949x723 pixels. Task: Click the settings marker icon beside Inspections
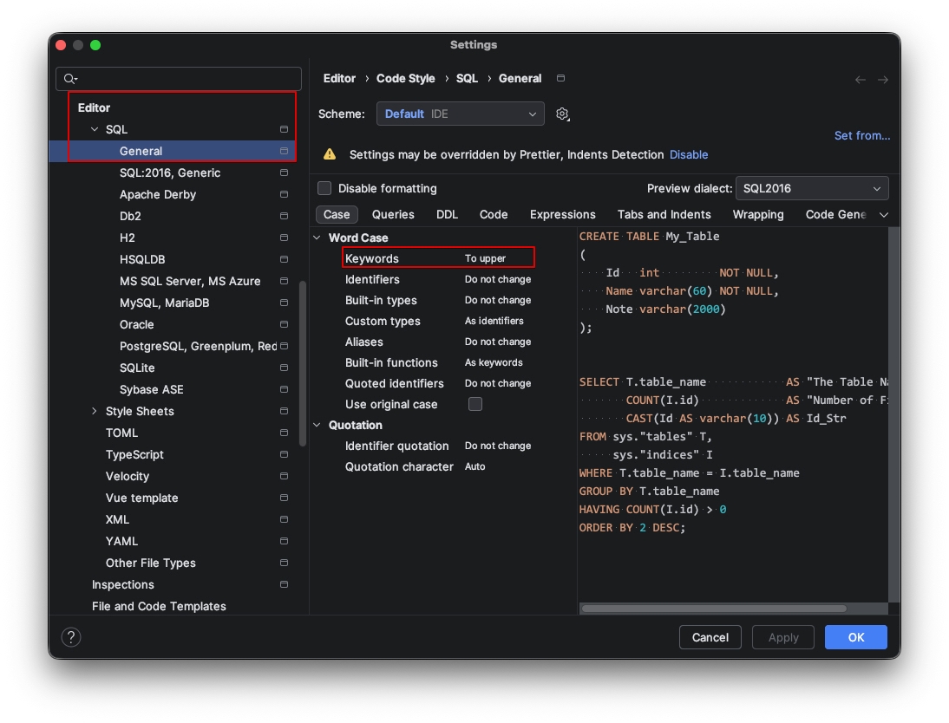(x=284, y=584)
